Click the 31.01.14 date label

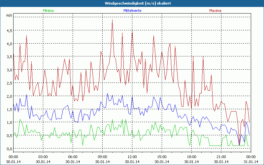(251, 161)
